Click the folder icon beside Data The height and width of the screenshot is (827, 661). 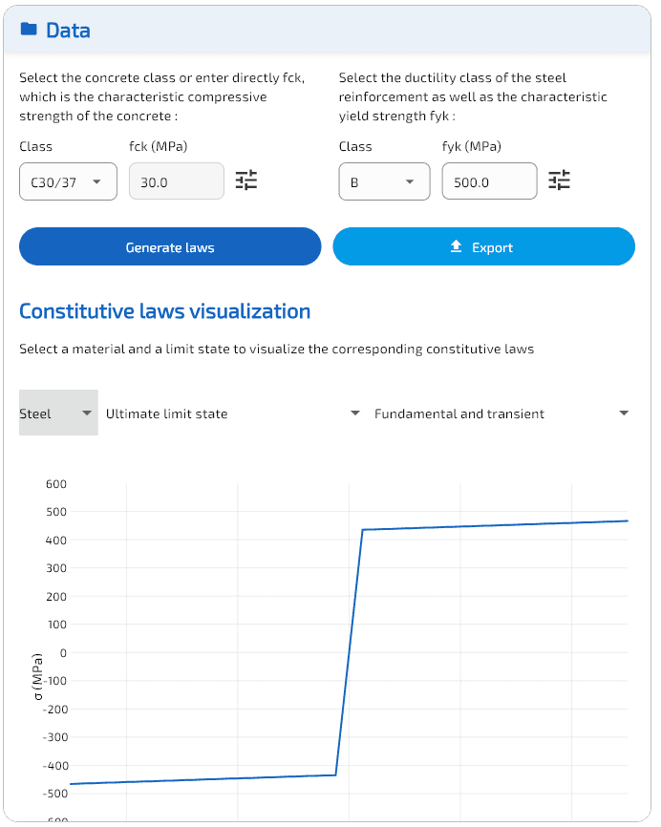(29, 30)
